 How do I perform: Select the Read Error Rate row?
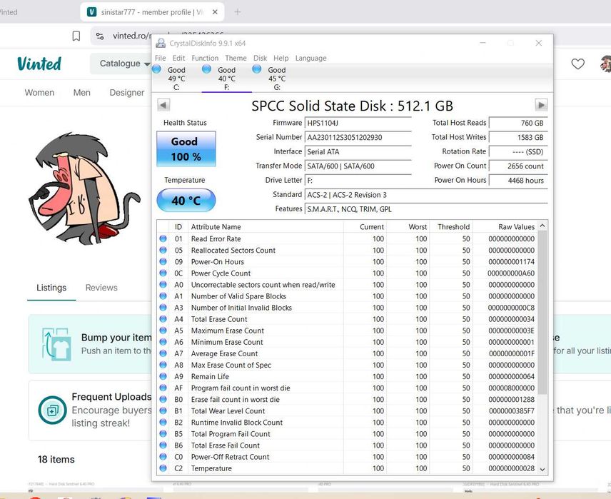[x=347, y=238]
